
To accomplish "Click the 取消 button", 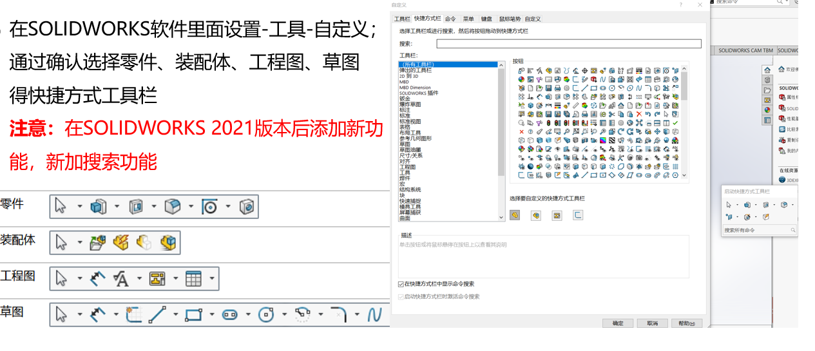I will (652, 323).
